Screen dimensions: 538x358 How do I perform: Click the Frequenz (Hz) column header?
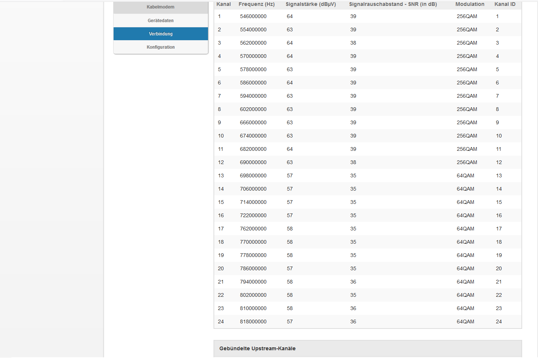click(257, 4)
